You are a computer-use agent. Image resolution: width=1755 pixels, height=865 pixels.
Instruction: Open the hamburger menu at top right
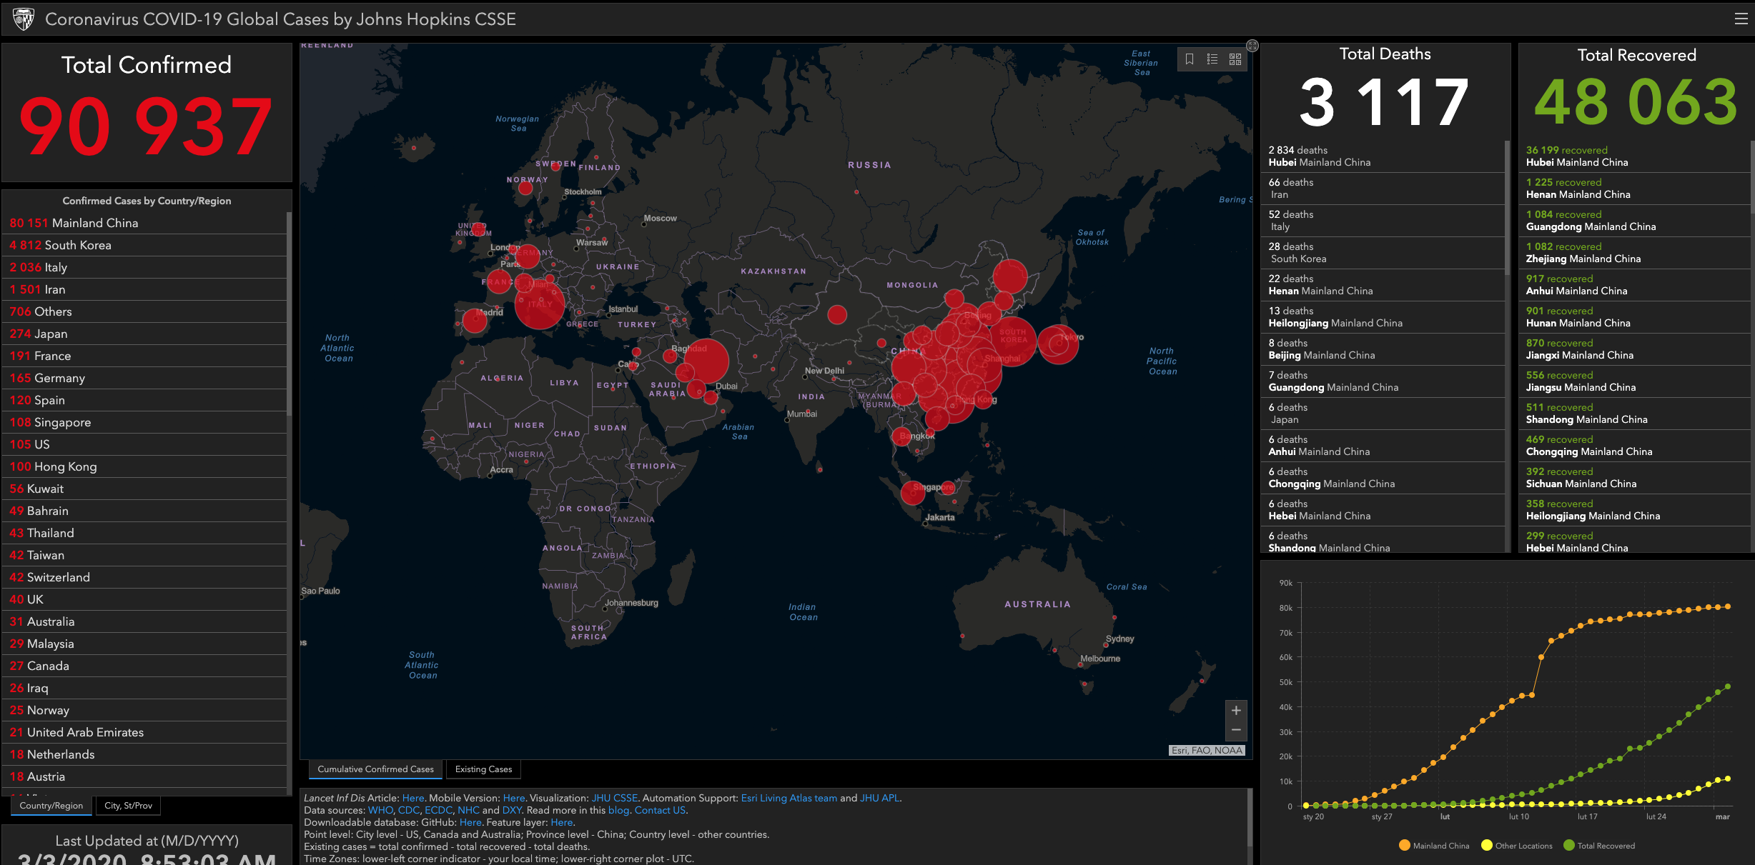pos(1741,19)
